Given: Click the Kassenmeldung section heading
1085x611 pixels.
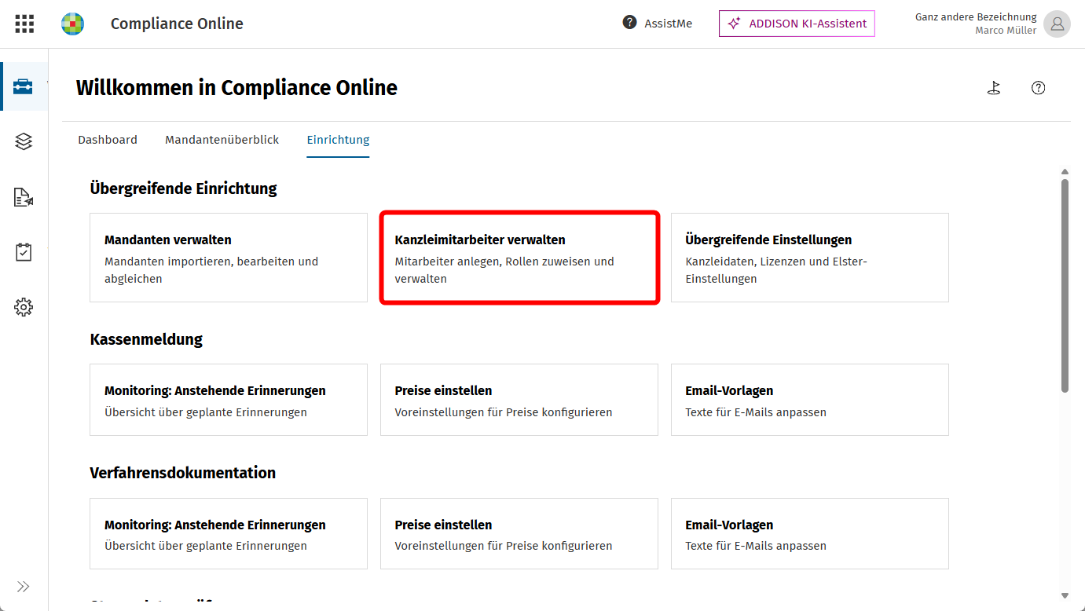Looking at the screenshot, I should [146, 339].
